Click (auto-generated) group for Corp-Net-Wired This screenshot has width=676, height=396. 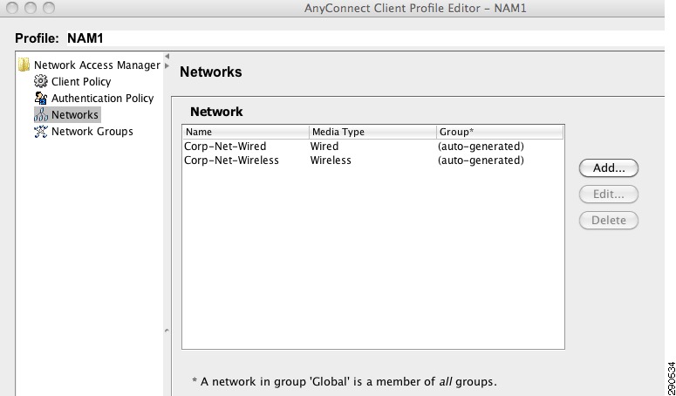pos(481,146)
